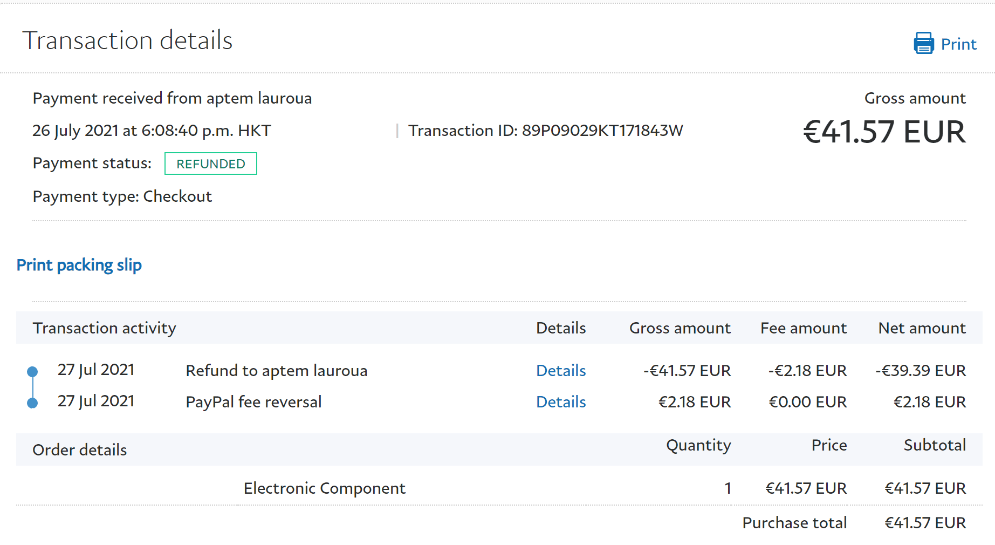Screen dimensions: 995x545
Task: Click the bottom timeline dot marker
Action: coord(32,403)
